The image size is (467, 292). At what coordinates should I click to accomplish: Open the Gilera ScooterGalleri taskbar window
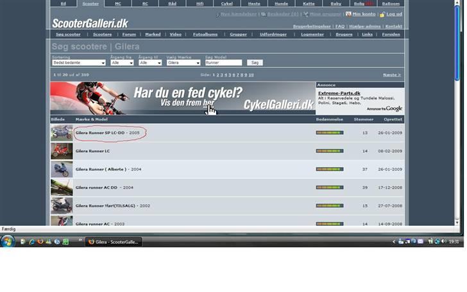click(114, 242)
